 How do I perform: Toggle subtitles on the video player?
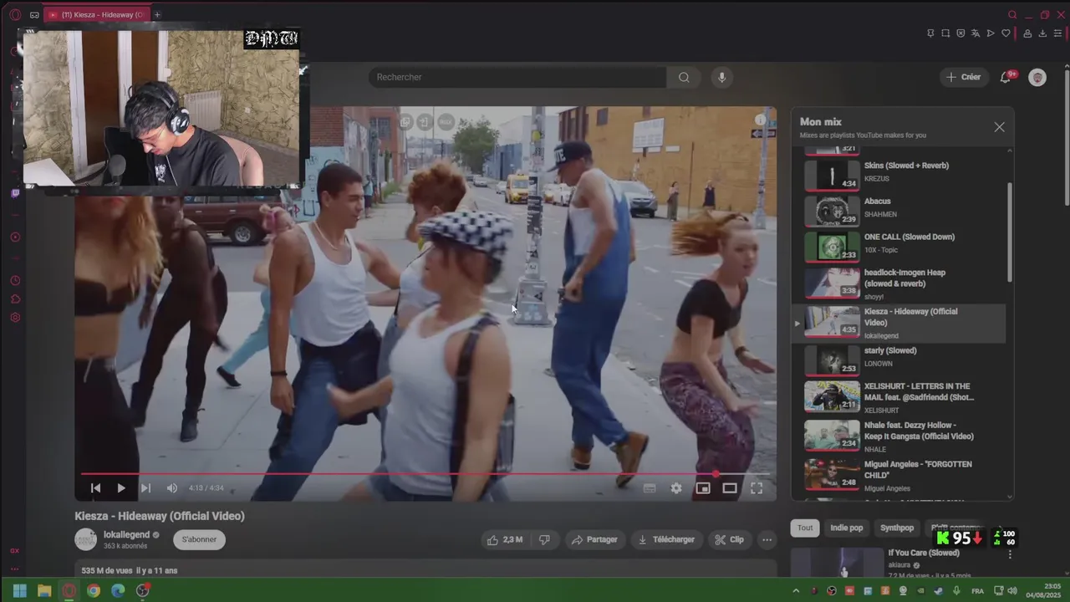tap(650, 488)
